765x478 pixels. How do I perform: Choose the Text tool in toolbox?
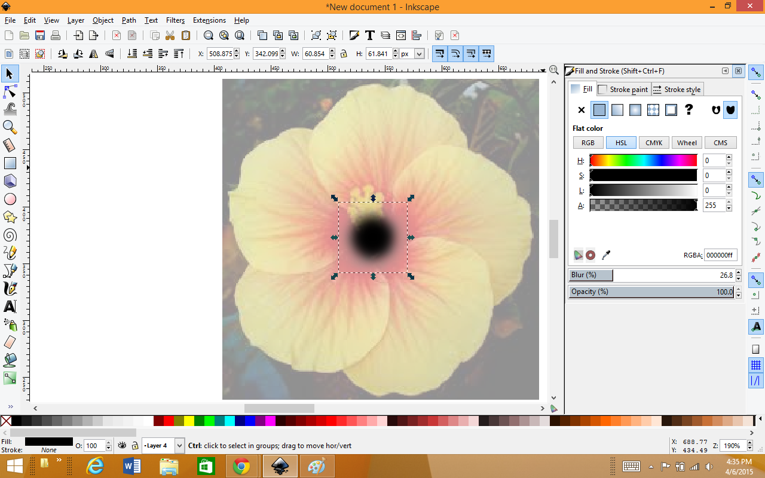coord(10,307)
